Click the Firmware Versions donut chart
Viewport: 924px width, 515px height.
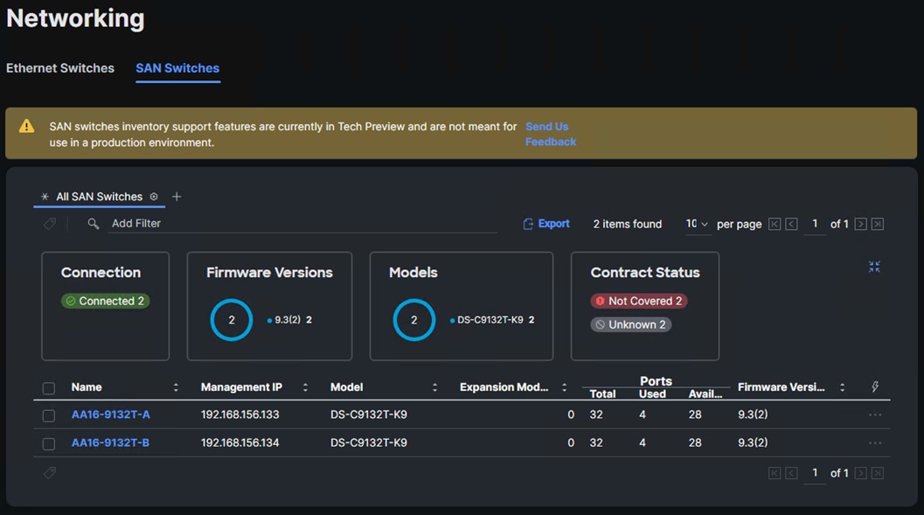(232, 320)
